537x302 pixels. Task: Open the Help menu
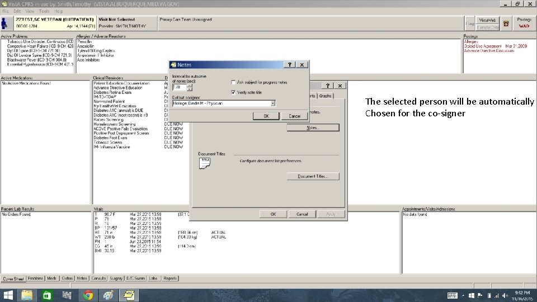pyautogui.click(x=59, y=11)
